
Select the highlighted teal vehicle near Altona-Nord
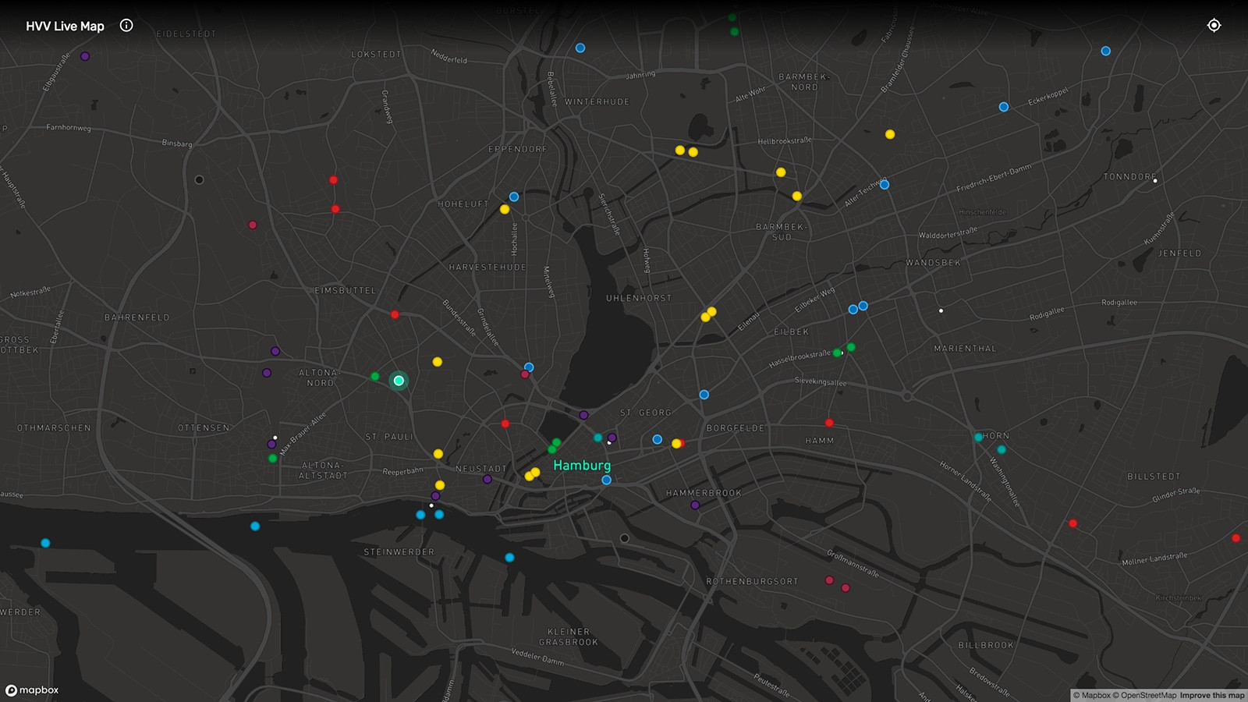399,380
